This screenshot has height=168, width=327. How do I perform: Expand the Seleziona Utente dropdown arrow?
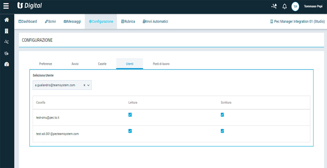(x=88, y=85)
